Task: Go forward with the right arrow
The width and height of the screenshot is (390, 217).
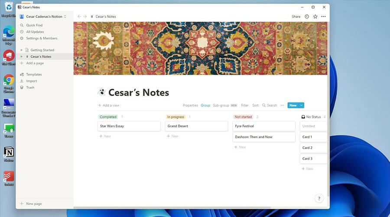Action: click(x=85, y=16)
